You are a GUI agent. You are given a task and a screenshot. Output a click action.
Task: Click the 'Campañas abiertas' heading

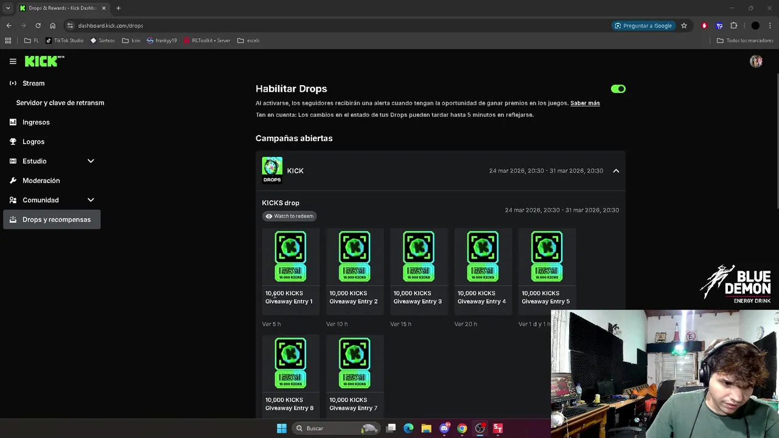click(x=294, y=139)
